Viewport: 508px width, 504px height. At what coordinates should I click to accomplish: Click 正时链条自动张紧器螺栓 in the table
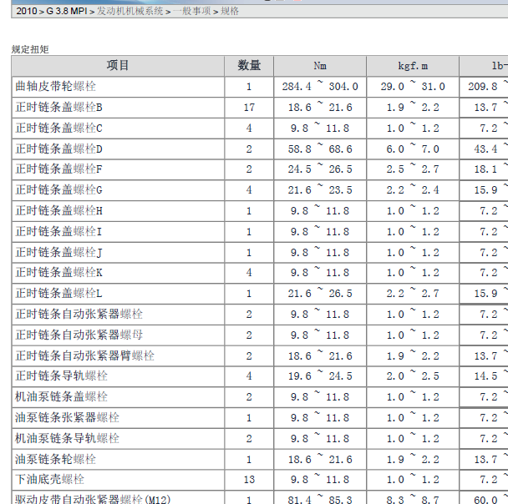[79, 314]
